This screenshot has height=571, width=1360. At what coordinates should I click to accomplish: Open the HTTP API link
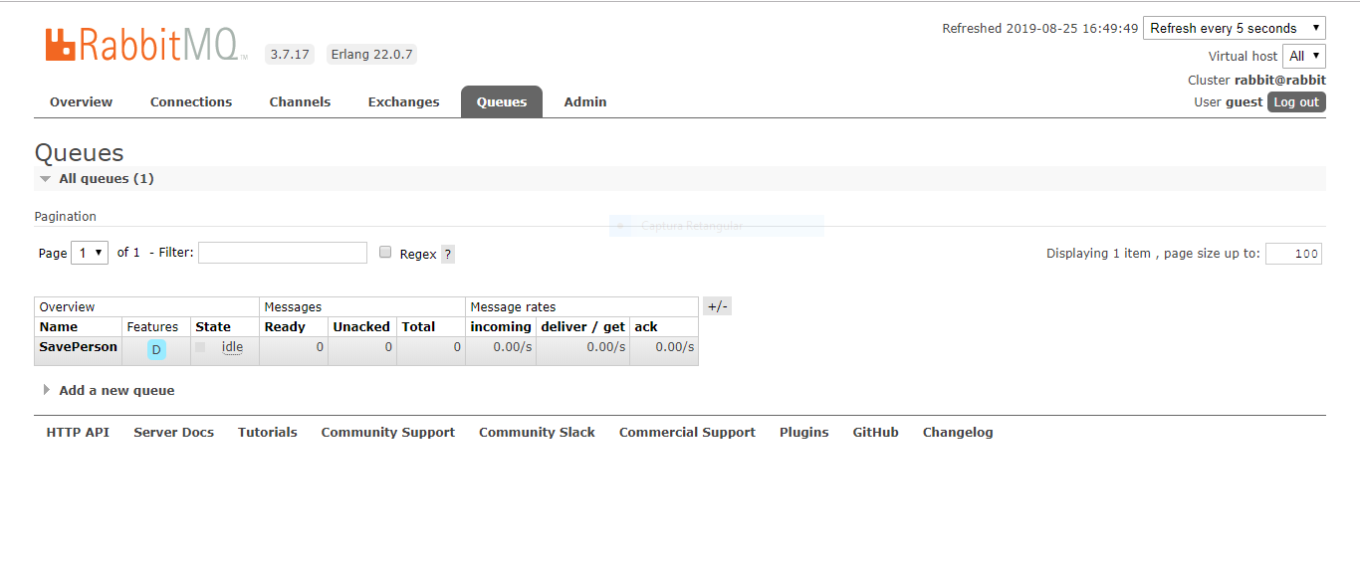click(x=78, y=432)
